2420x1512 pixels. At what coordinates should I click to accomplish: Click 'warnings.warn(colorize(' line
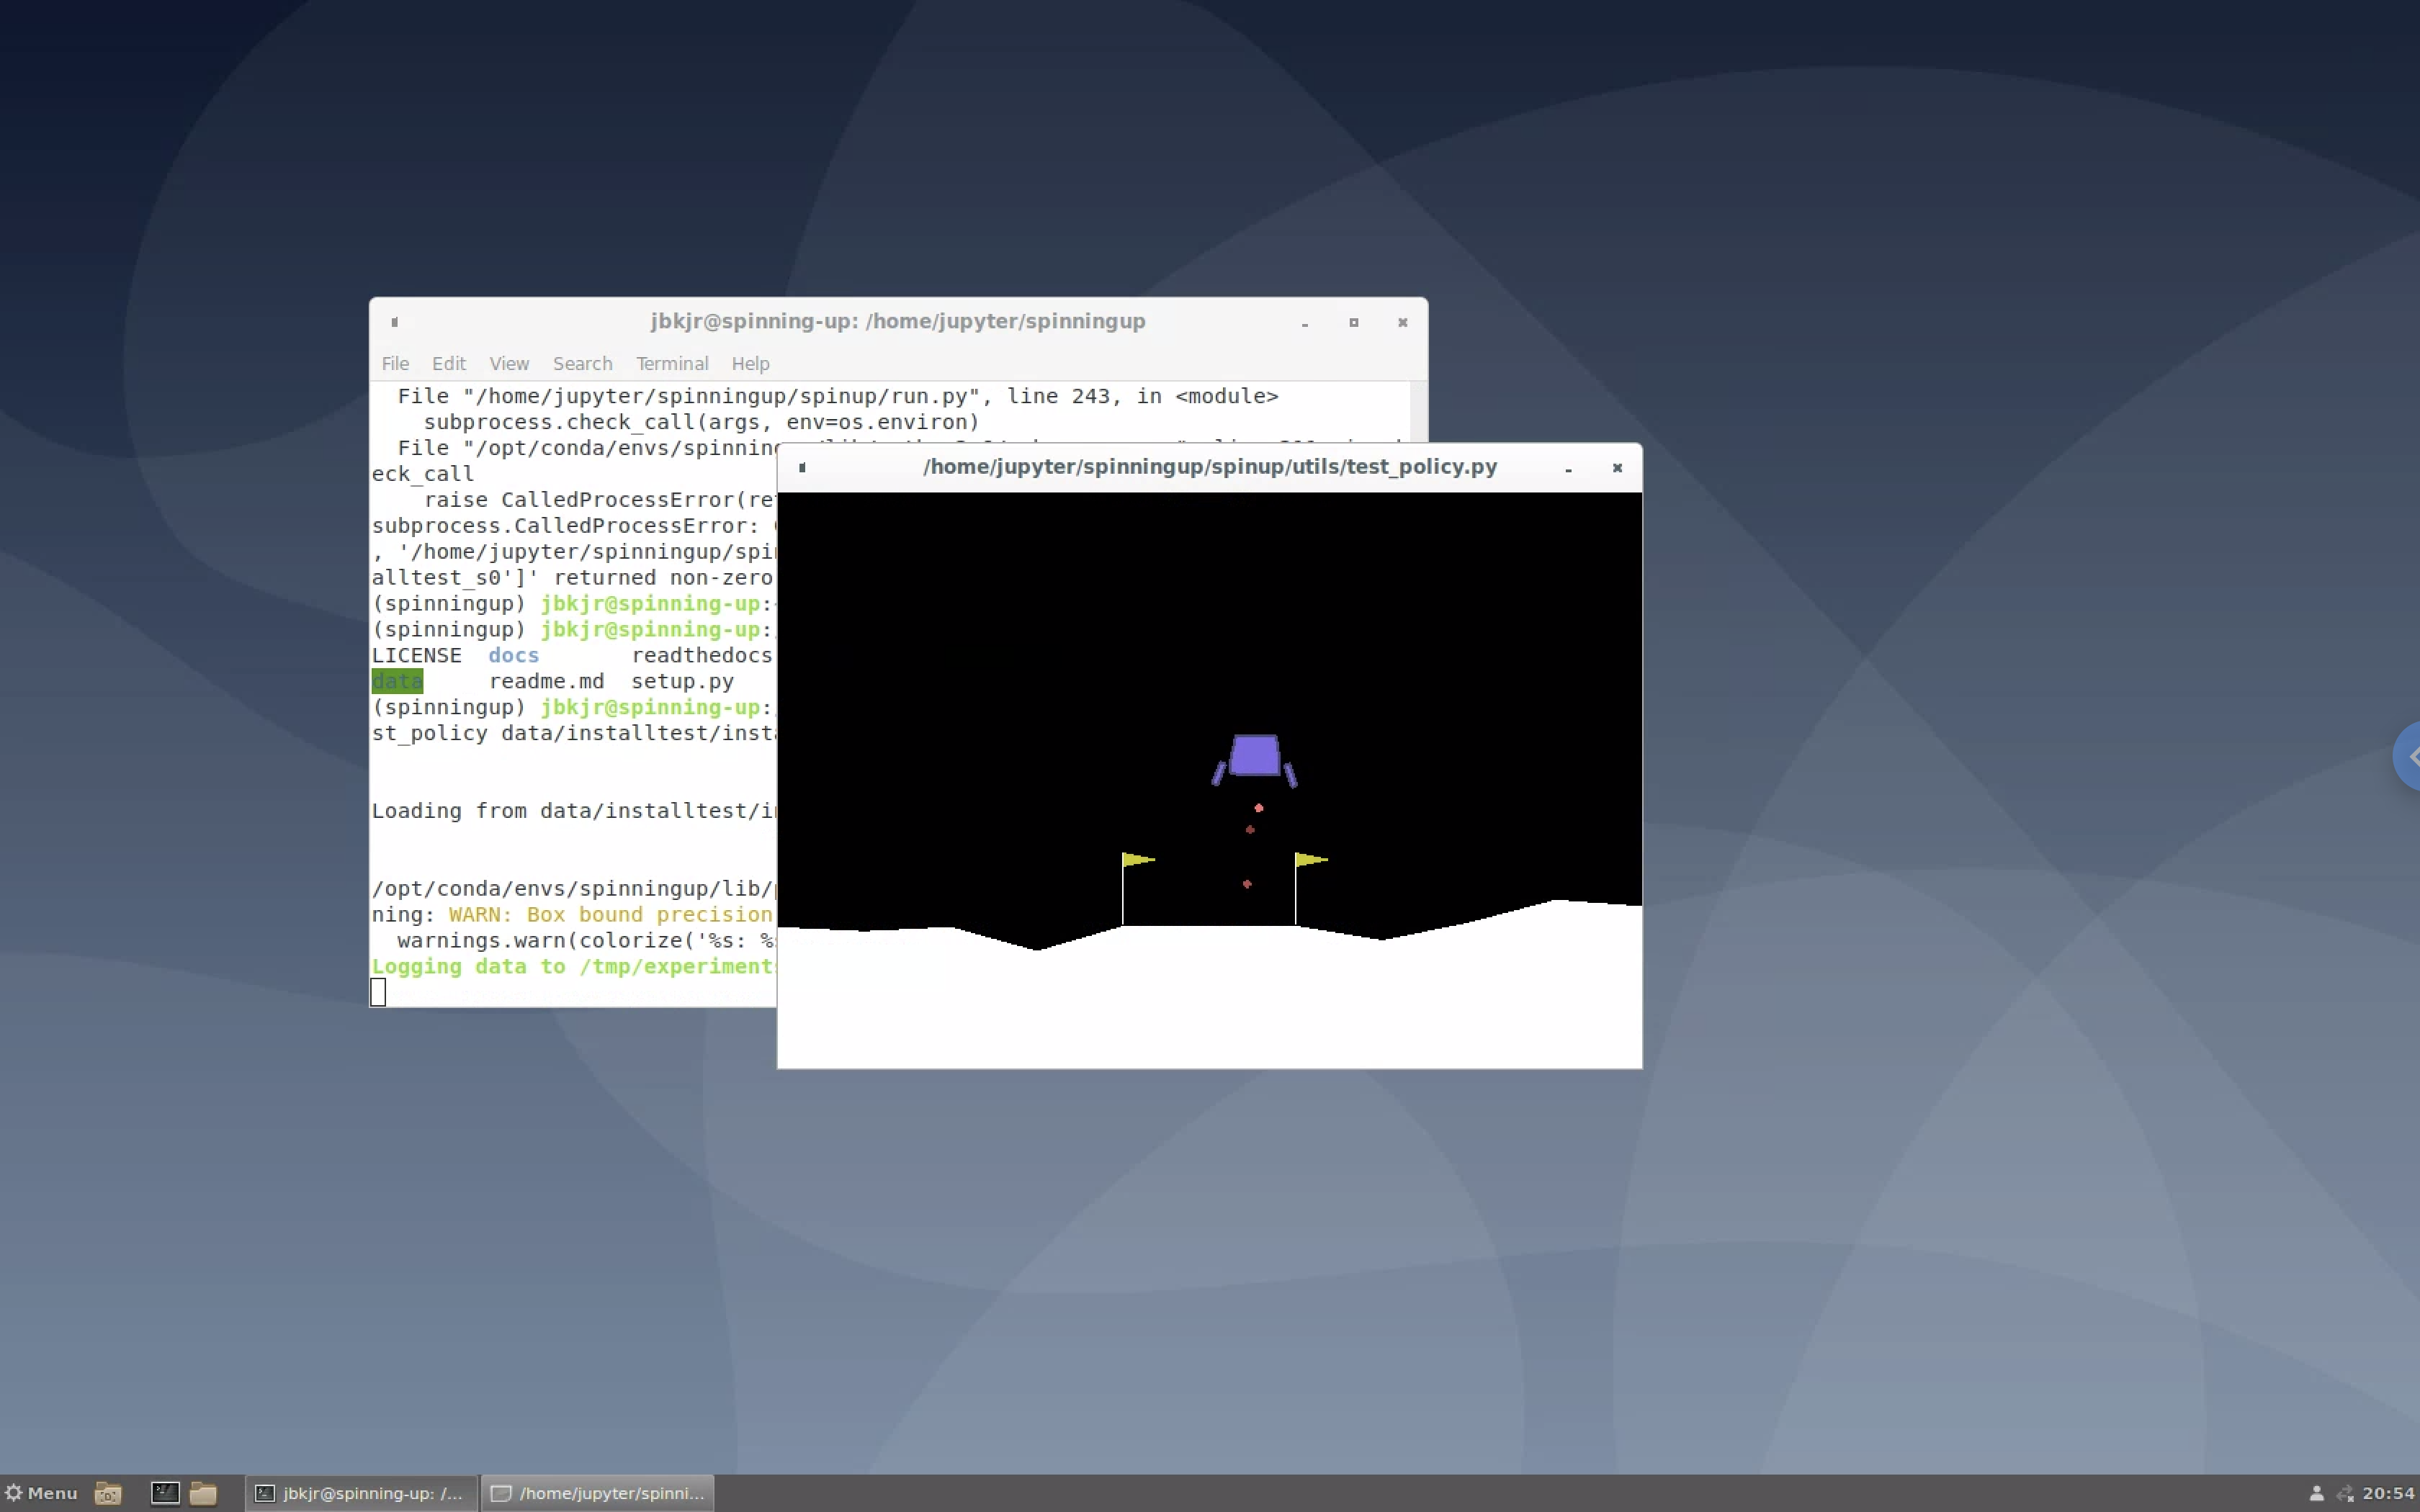pos(586,940)
